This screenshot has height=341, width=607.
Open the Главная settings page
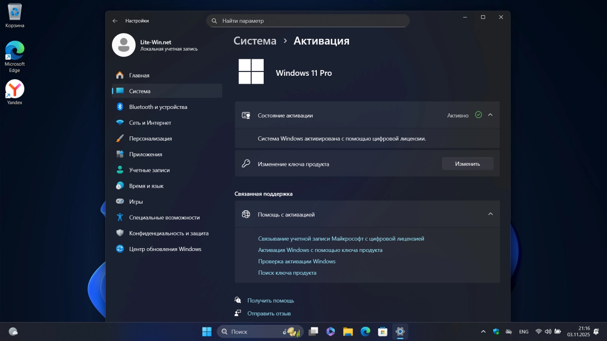[x=167, y=75]
